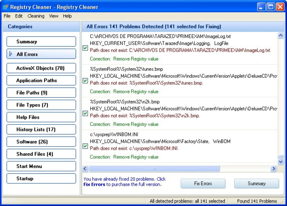Maximize the Registry Cleaner window
The height and width of the screenshot is (206, 287).
tap(271, 7)
